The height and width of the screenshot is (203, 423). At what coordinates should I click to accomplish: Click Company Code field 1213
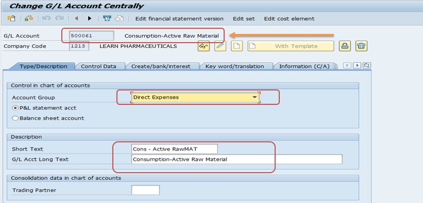tap(79, 46)
